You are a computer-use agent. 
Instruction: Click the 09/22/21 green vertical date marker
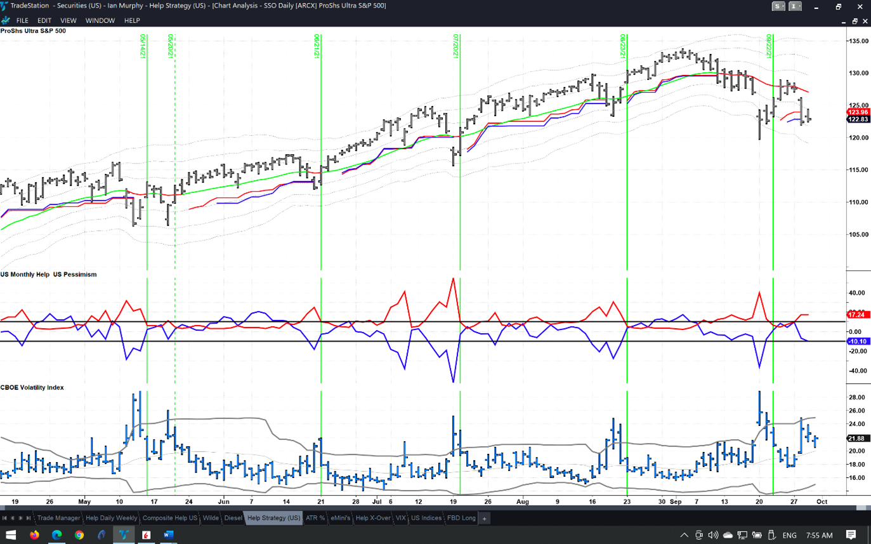coord(773,190)
